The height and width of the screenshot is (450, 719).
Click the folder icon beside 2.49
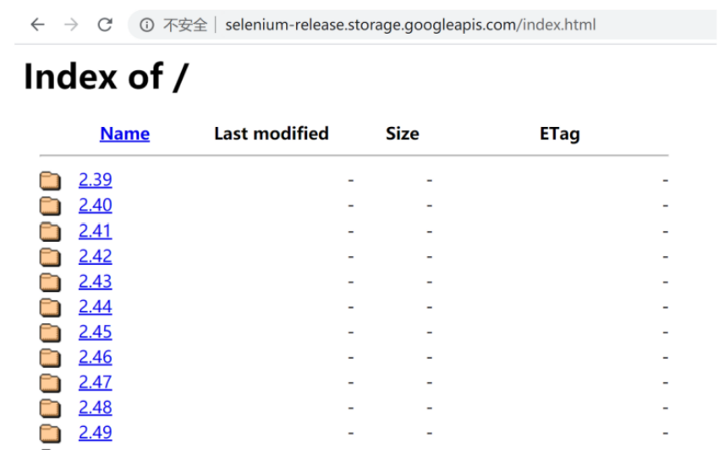pos(51,433)
